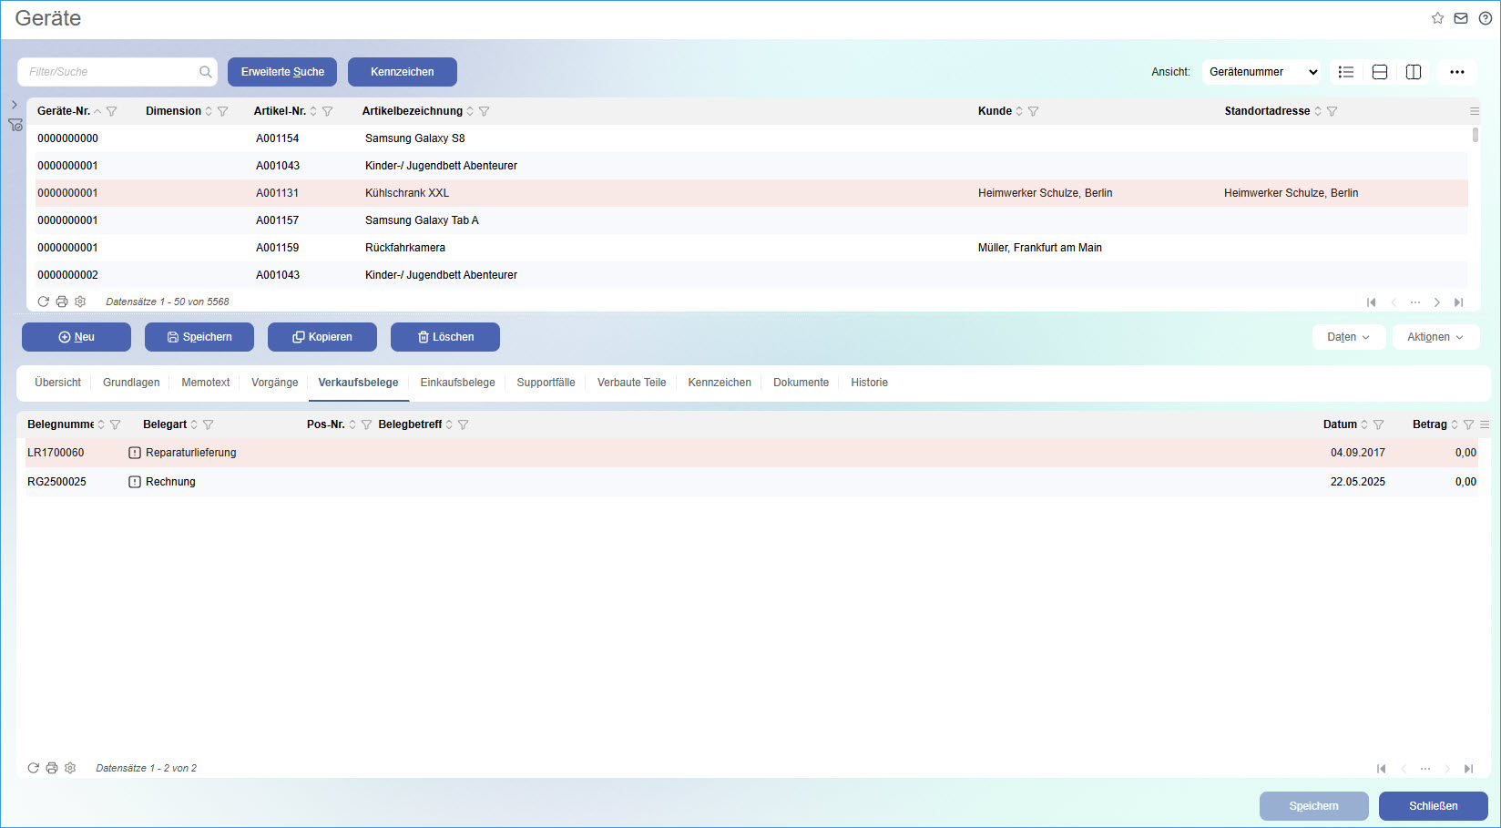Select horizontal split layout icon
The image size is (1501, 828).
[1380, 72]
